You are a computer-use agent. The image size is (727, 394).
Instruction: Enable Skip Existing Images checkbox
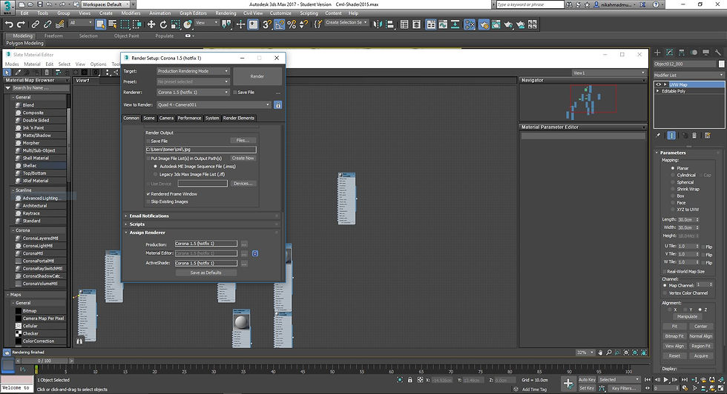tap(148, 202)
